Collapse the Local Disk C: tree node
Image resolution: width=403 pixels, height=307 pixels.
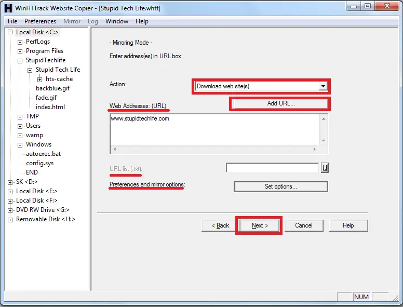[10, 32]
